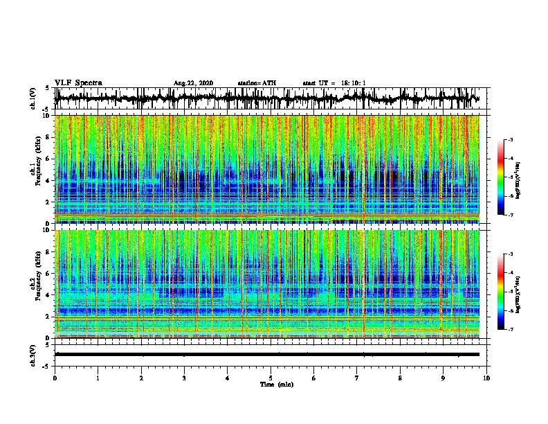Click the ch.2 spectrogram color scale bar
The height and width of the screenshot is (424, 548).
(x=501, y=292)
